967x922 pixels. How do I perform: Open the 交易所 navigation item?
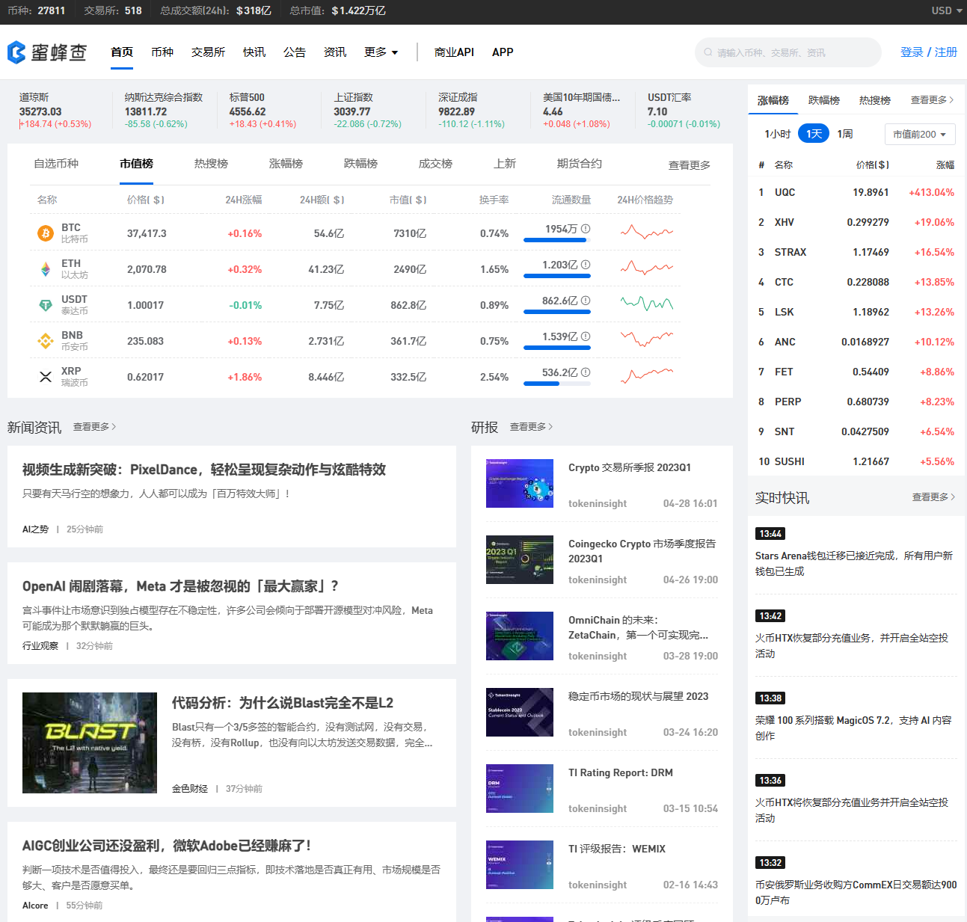click(208, 52)
